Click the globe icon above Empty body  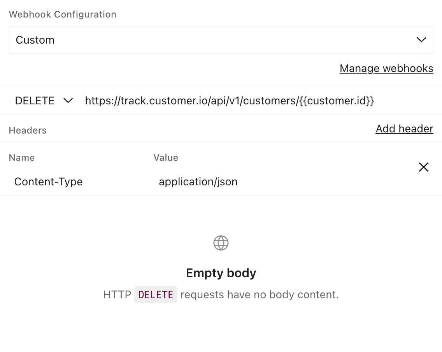(x=221, y=243)
